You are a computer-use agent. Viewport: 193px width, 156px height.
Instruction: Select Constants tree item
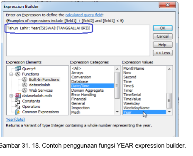[x=31, y=101]
